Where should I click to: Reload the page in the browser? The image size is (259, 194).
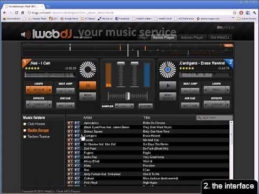point(17,13)
